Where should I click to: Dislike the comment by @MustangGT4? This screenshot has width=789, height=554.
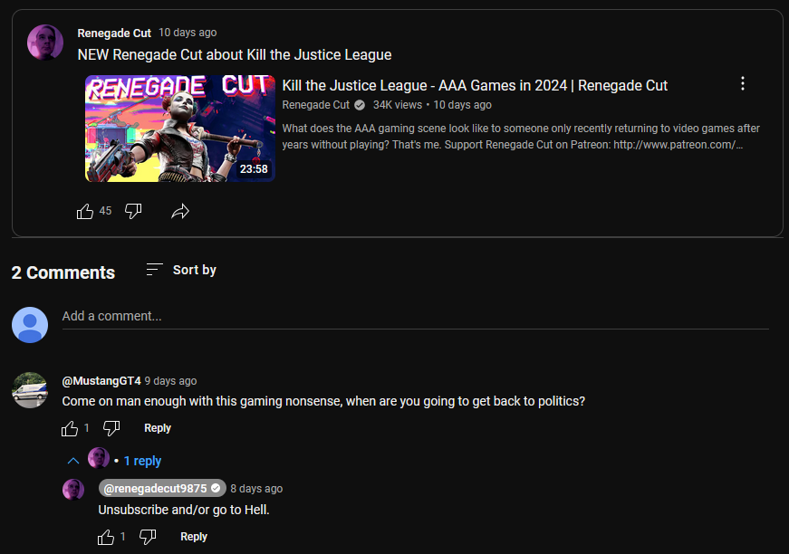(111, 429)
